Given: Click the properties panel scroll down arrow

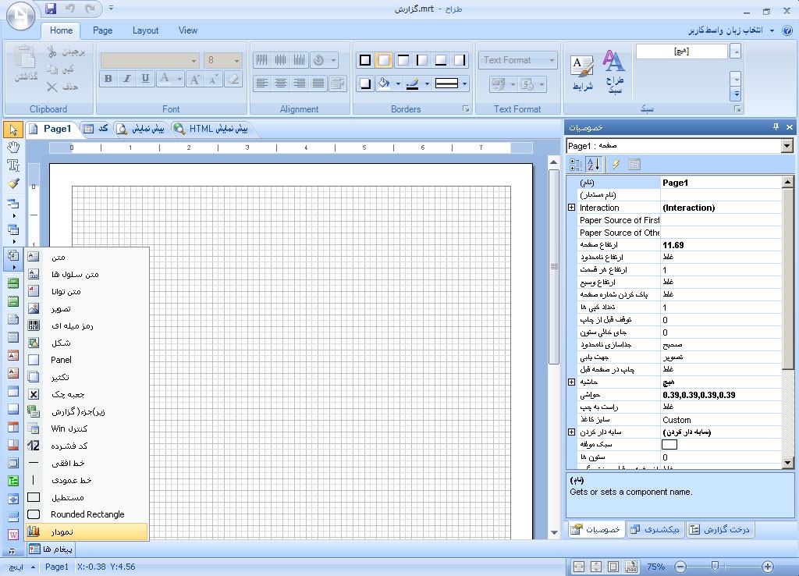Looking at the screenshot, I should (788, 463).
